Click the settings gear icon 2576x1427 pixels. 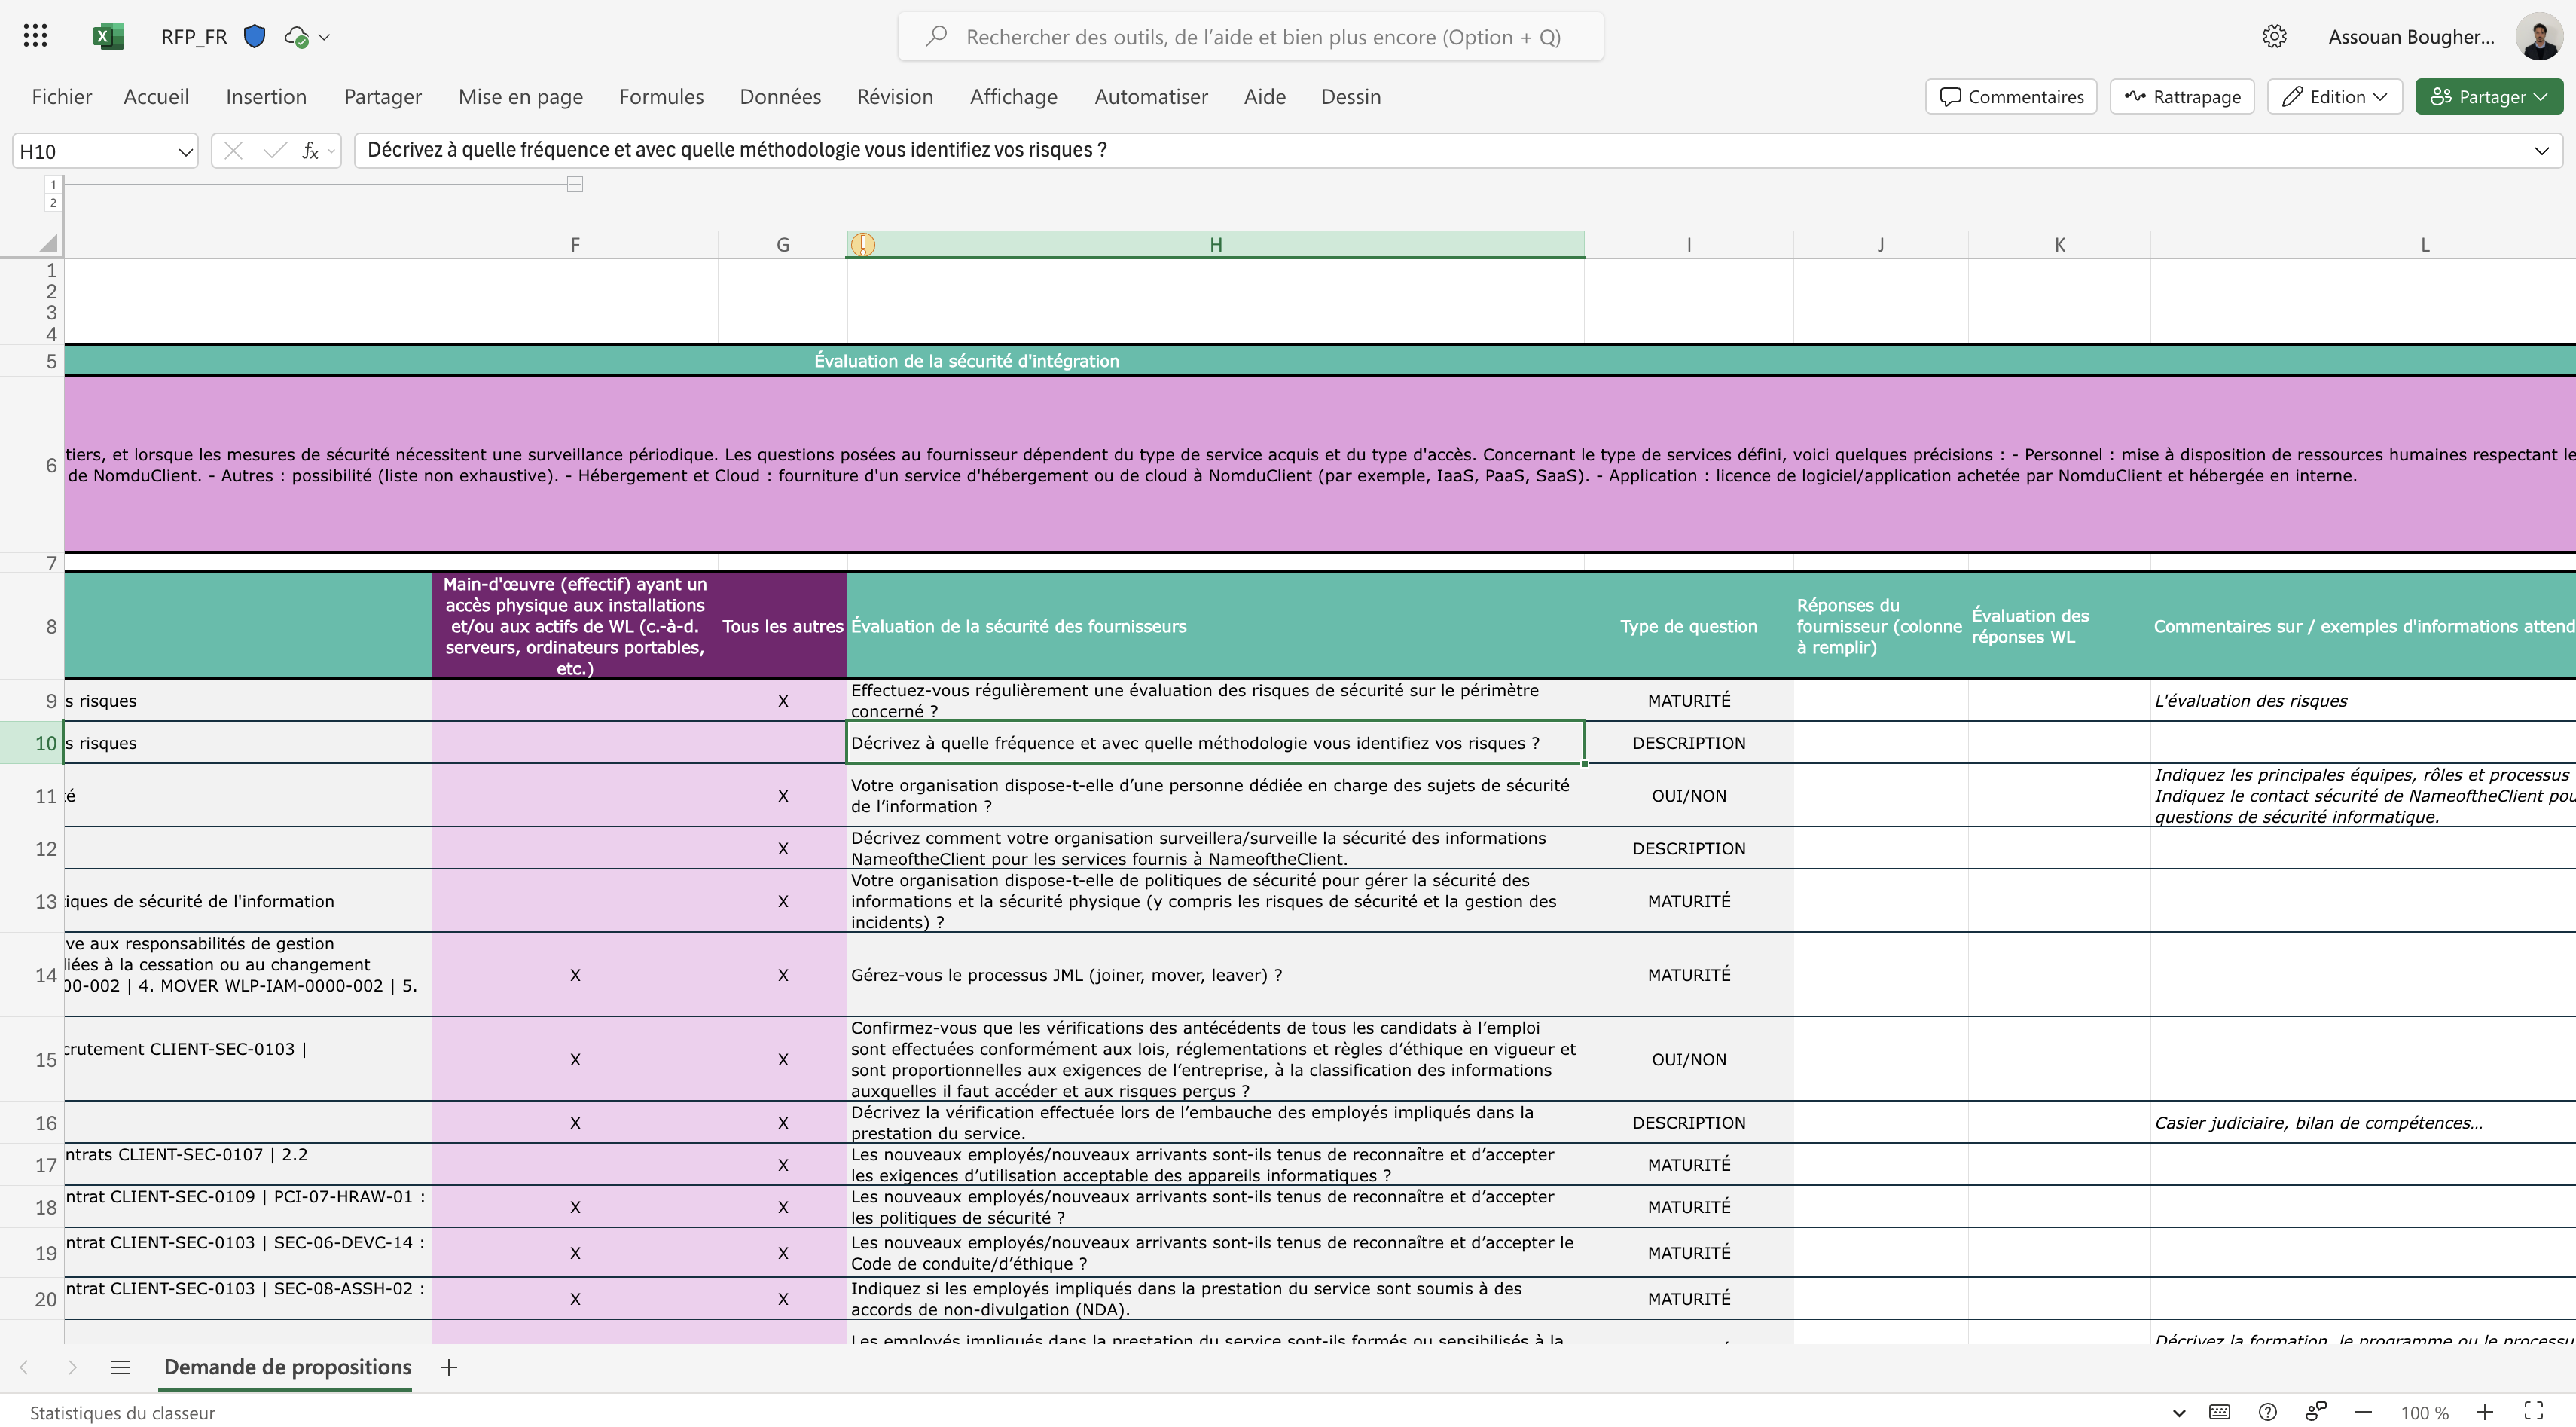[x=2274, y=36]
